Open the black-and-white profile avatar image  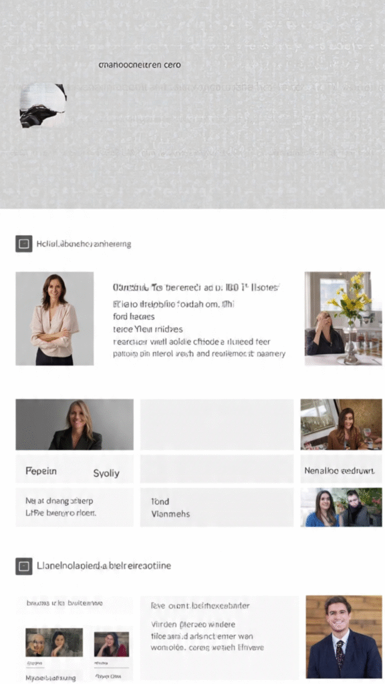pos(43,106)
